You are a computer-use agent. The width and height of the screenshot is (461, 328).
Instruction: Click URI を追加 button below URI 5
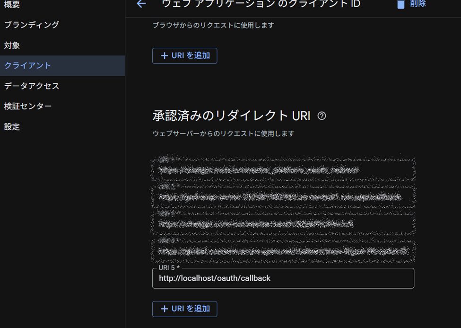click(184, 309)
